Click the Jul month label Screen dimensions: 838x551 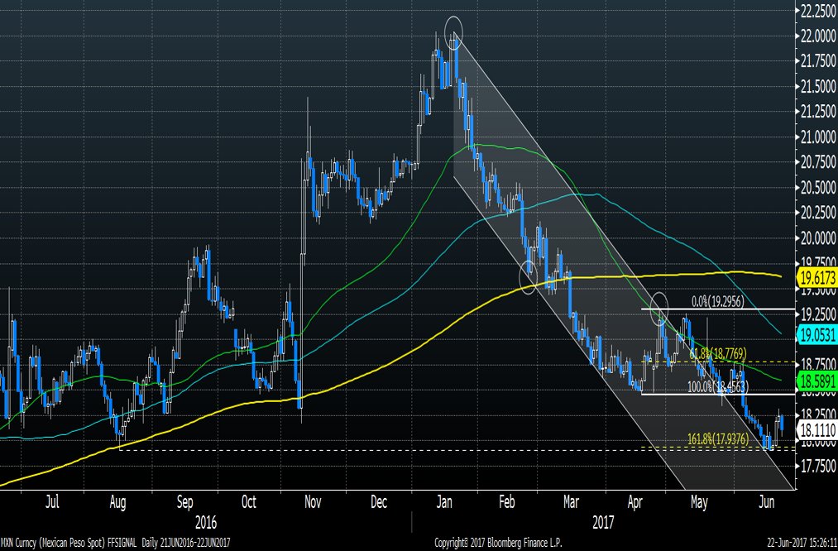click(52, 502)
